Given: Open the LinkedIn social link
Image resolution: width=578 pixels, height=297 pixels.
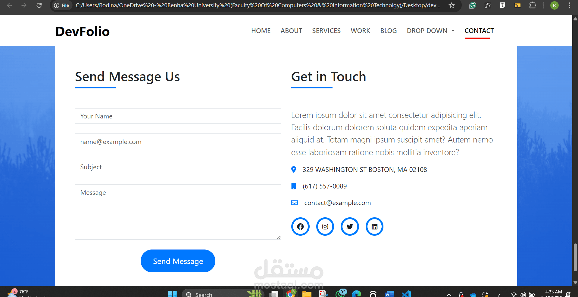Looking at the screenshot, I should coord(374,226).
